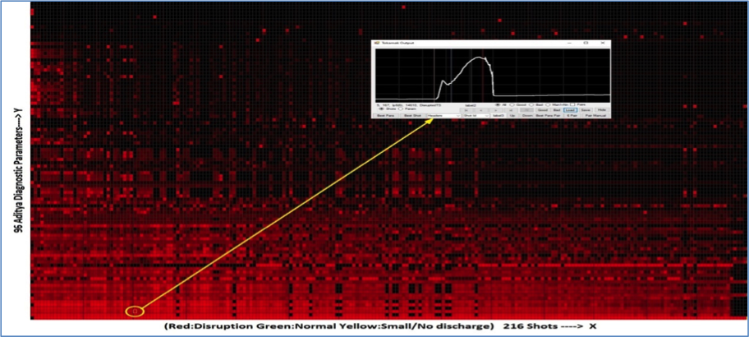
Task: Jump to last shot navigation button
Action: pyautogui.click(x=510, y=110)
